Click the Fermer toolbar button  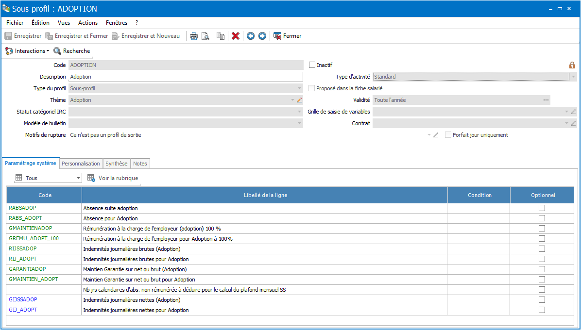[x=288, y=36]
